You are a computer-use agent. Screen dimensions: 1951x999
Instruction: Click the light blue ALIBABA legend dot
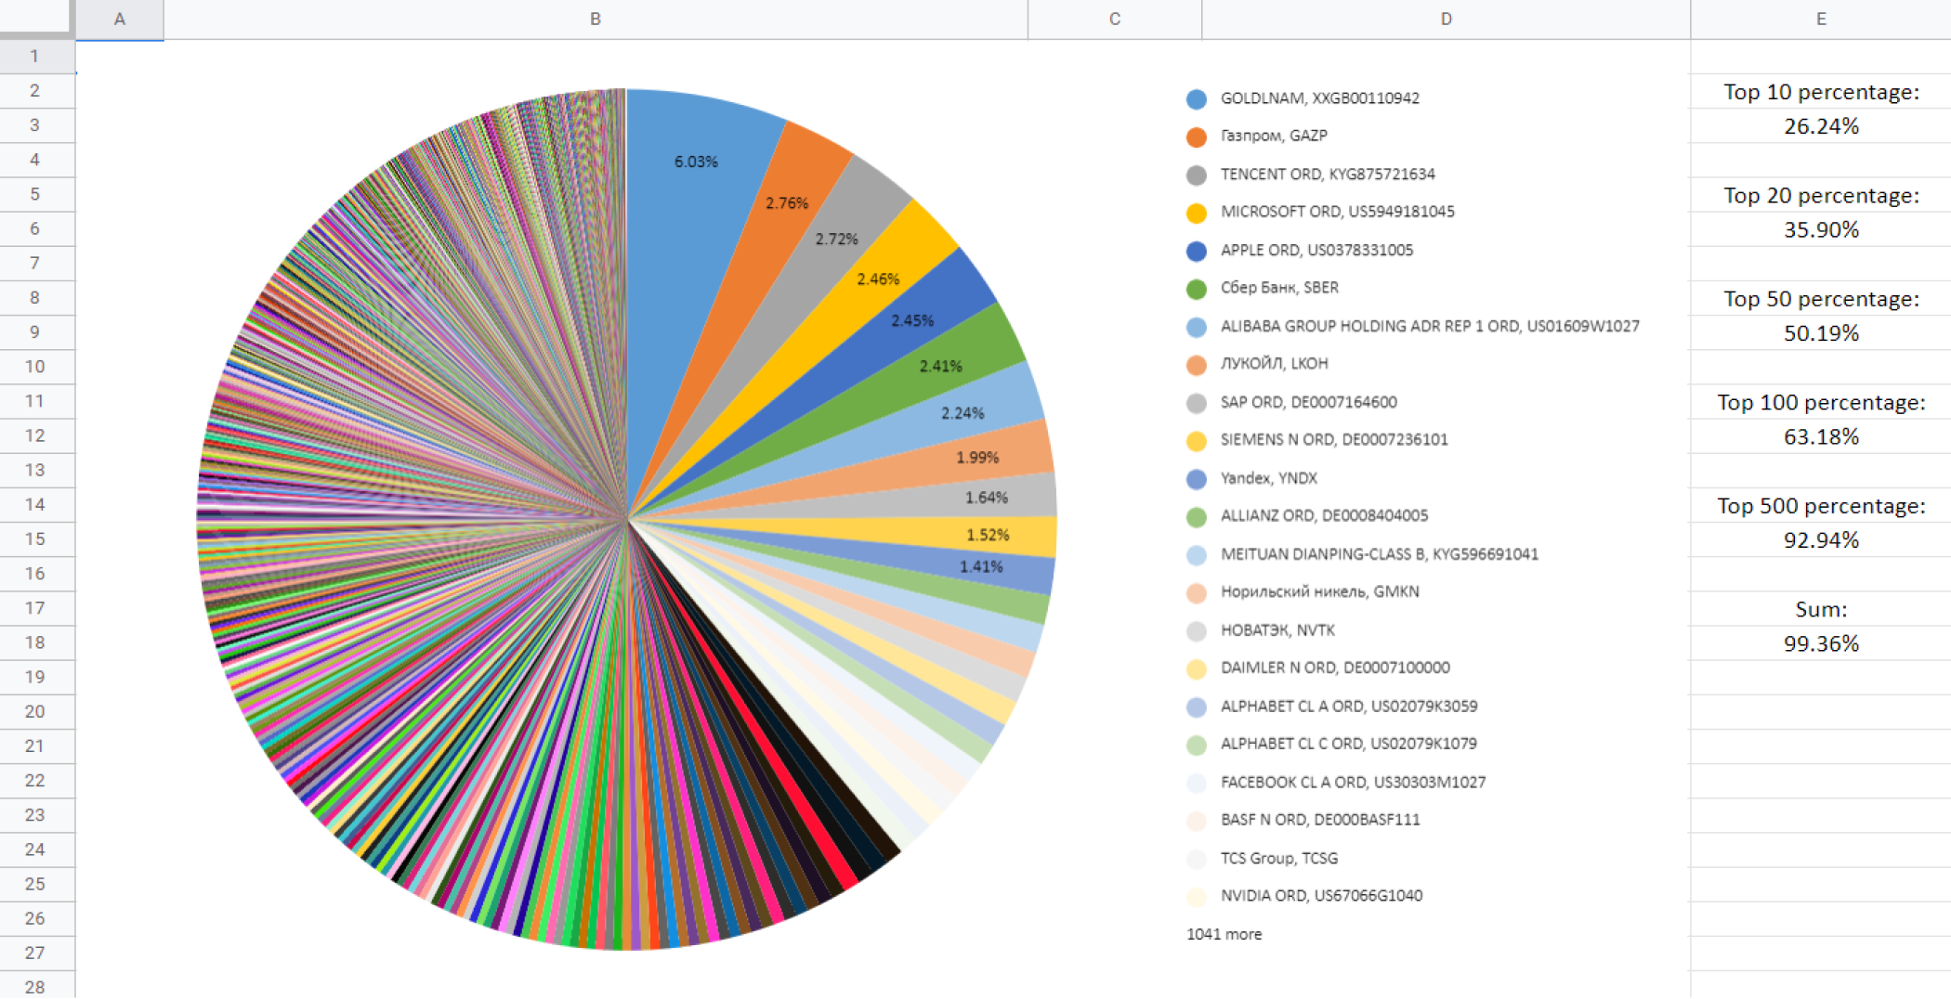click(x=1197, y=327)
